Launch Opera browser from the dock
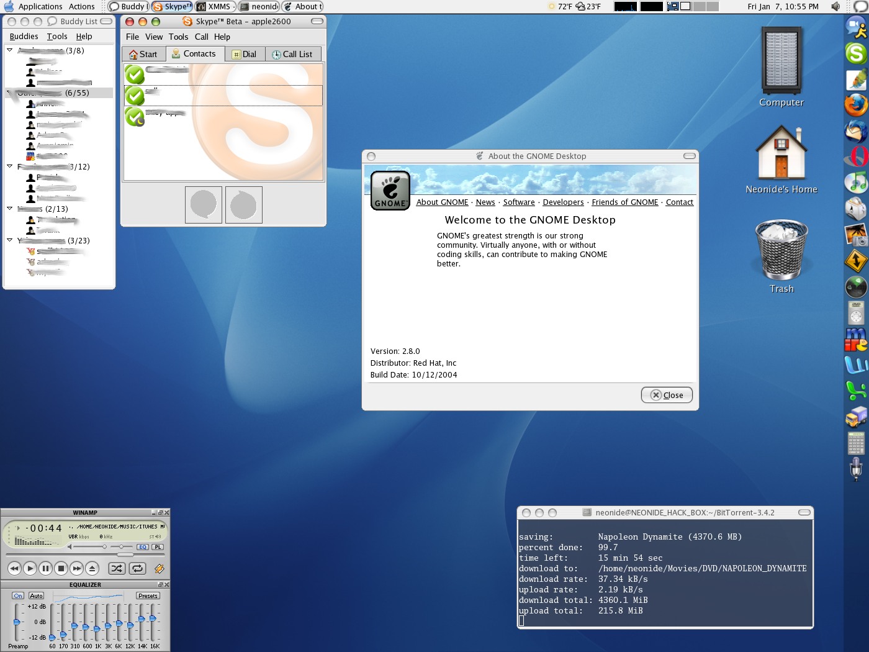 [x=856, y=156]
